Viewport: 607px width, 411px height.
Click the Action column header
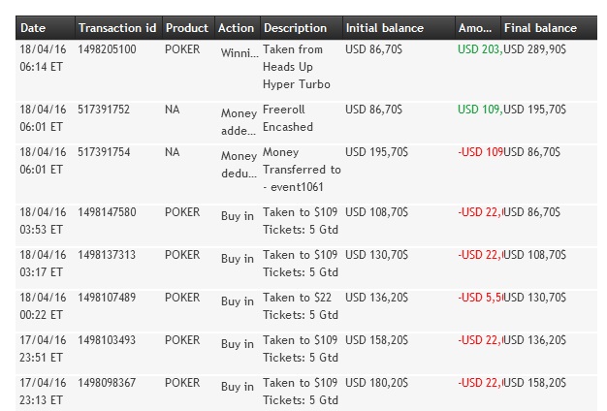click(x=236, y=28)
